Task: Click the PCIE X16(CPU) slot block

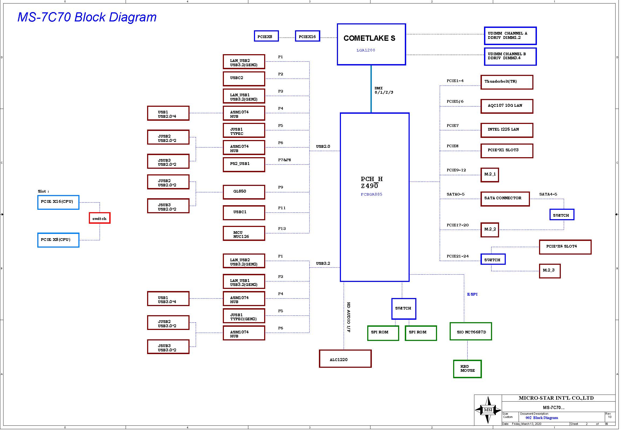Action: (58, 202)
